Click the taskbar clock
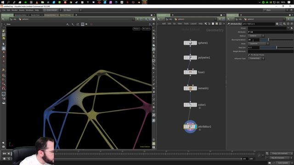This screenshot has width=294, height=165. click(283, 2)
